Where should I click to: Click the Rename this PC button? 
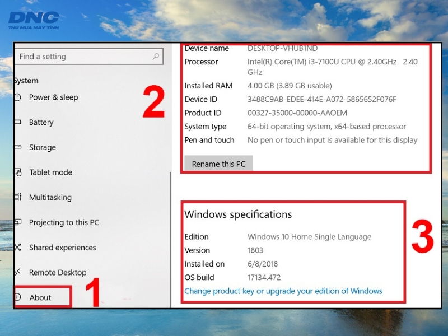[x=218, y=164]
